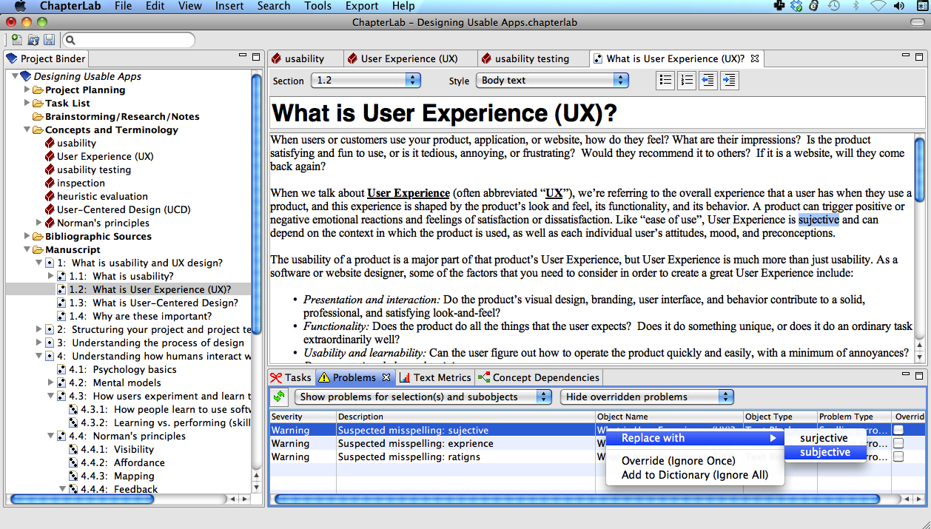
Task: Open the 'usability testing' editor tab
Action: point(531,58)
